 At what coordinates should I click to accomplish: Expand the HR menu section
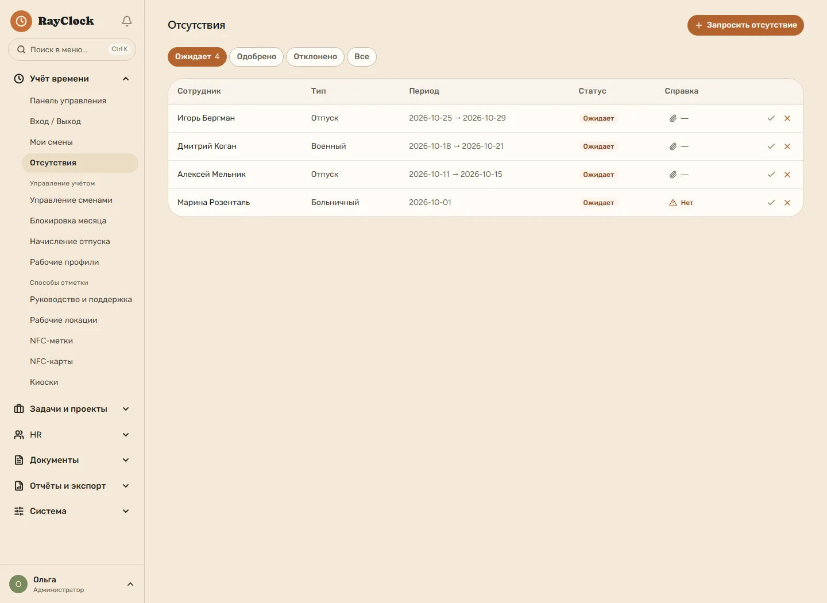[126, 435]
